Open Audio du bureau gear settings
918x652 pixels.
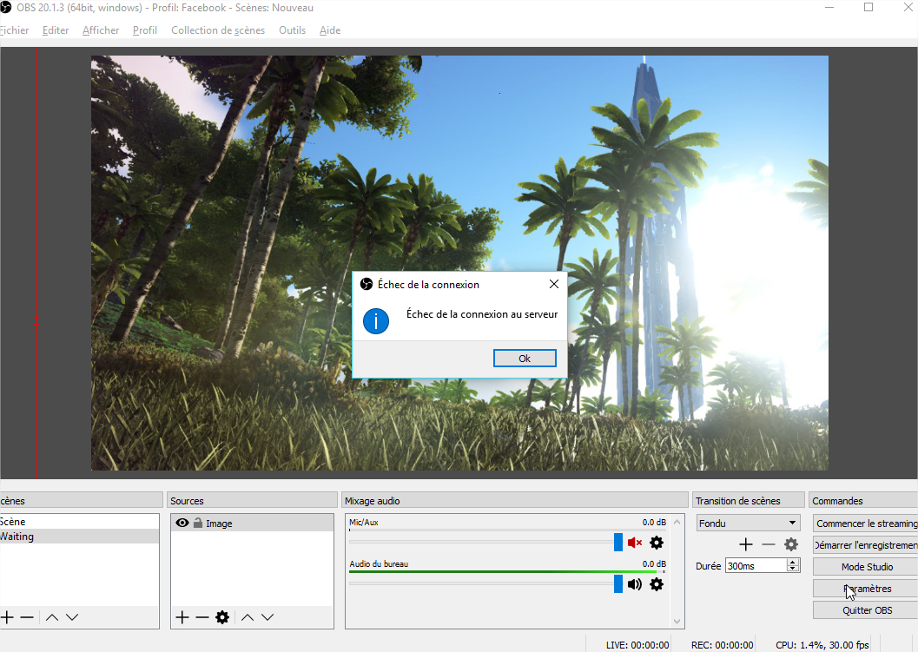pyautogui.click(x=657, y=584)
